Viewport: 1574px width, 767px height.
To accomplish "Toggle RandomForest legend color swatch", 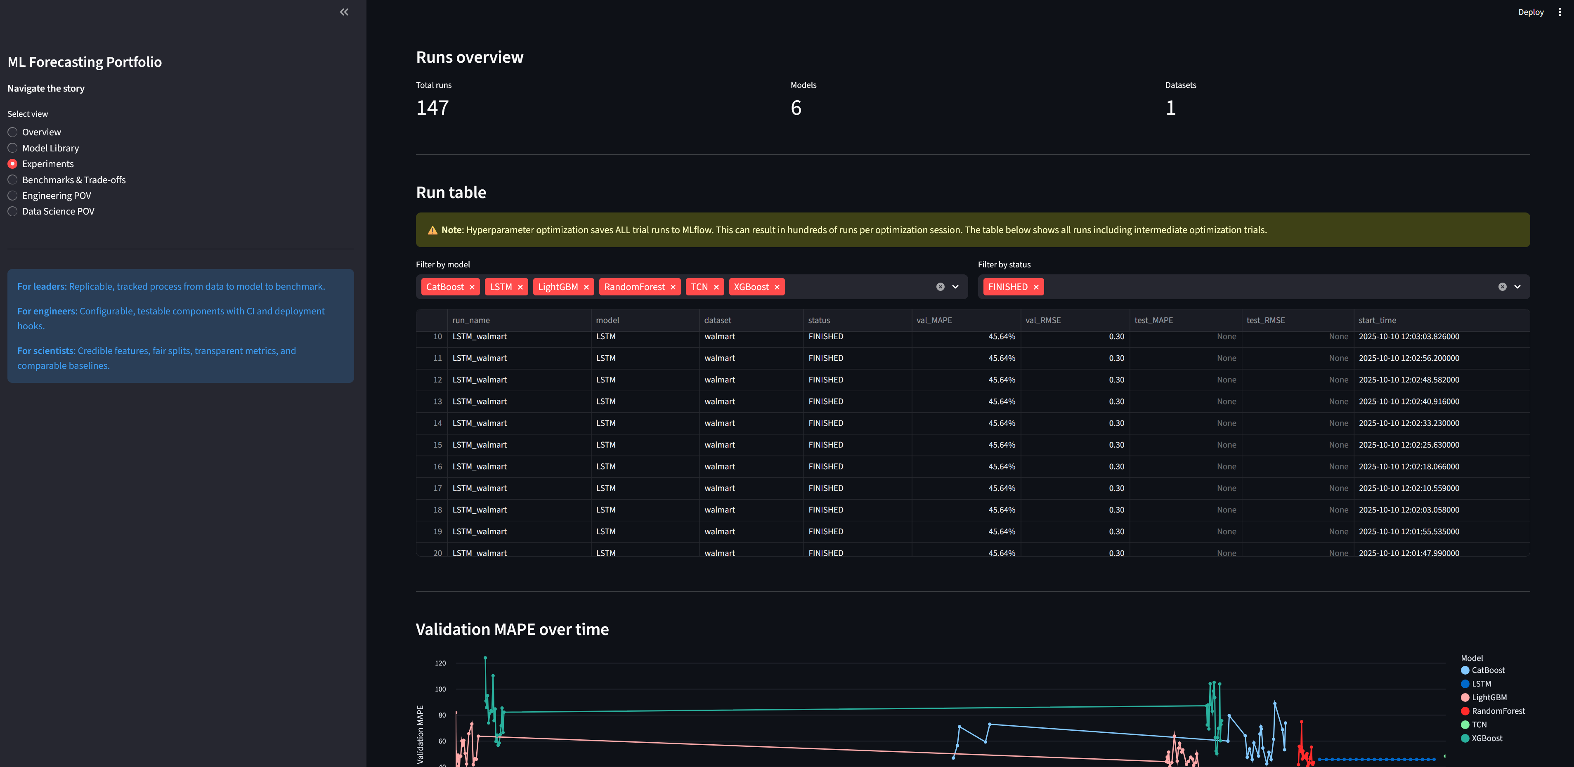I will click(1465, 711).
